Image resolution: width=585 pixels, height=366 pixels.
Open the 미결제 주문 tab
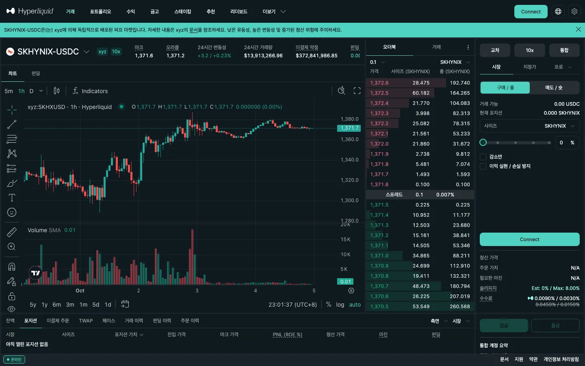point(58,321)
